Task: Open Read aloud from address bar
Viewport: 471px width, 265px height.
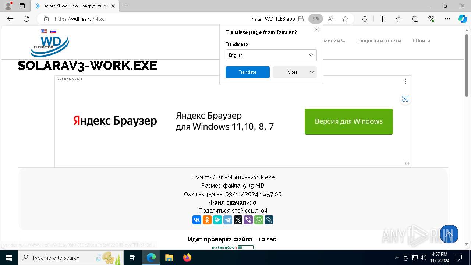Action: coord(330,19)
